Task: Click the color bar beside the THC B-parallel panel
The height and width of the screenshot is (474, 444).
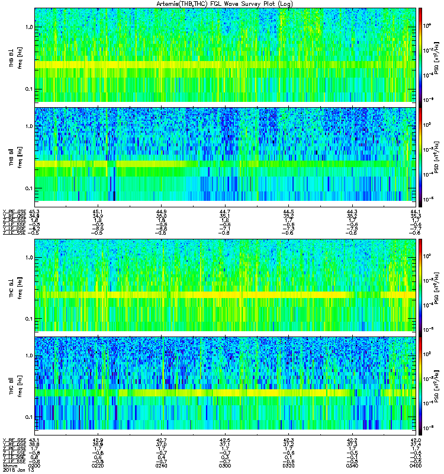Action: tap(420, 386)
